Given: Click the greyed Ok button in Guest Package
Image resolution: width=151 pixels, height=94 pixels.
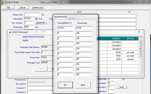Looking at the screenshot, I should pyautogui.click(x=41, y=69).
